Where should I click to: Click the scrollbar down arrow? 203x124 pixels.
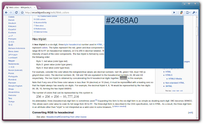point(197,118)
